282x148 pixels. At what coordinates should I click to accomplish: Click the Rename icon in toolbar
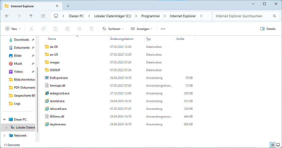(x=67, y=29)
